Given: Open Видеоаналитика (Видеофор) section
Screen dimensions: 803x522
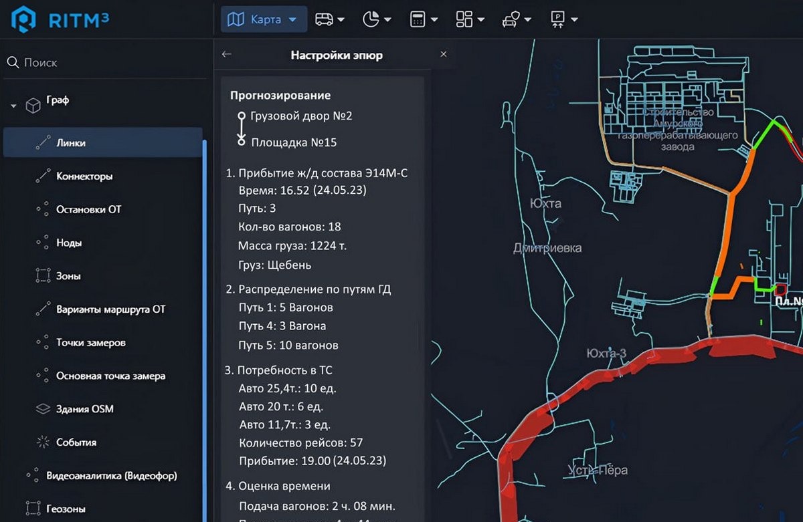Looking at the screenshot, I should [x=111, y=476].
